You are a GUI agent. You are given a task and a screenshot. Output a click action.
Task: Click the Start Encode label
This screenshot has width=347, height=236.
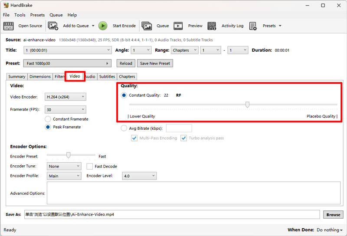point(124,26)
